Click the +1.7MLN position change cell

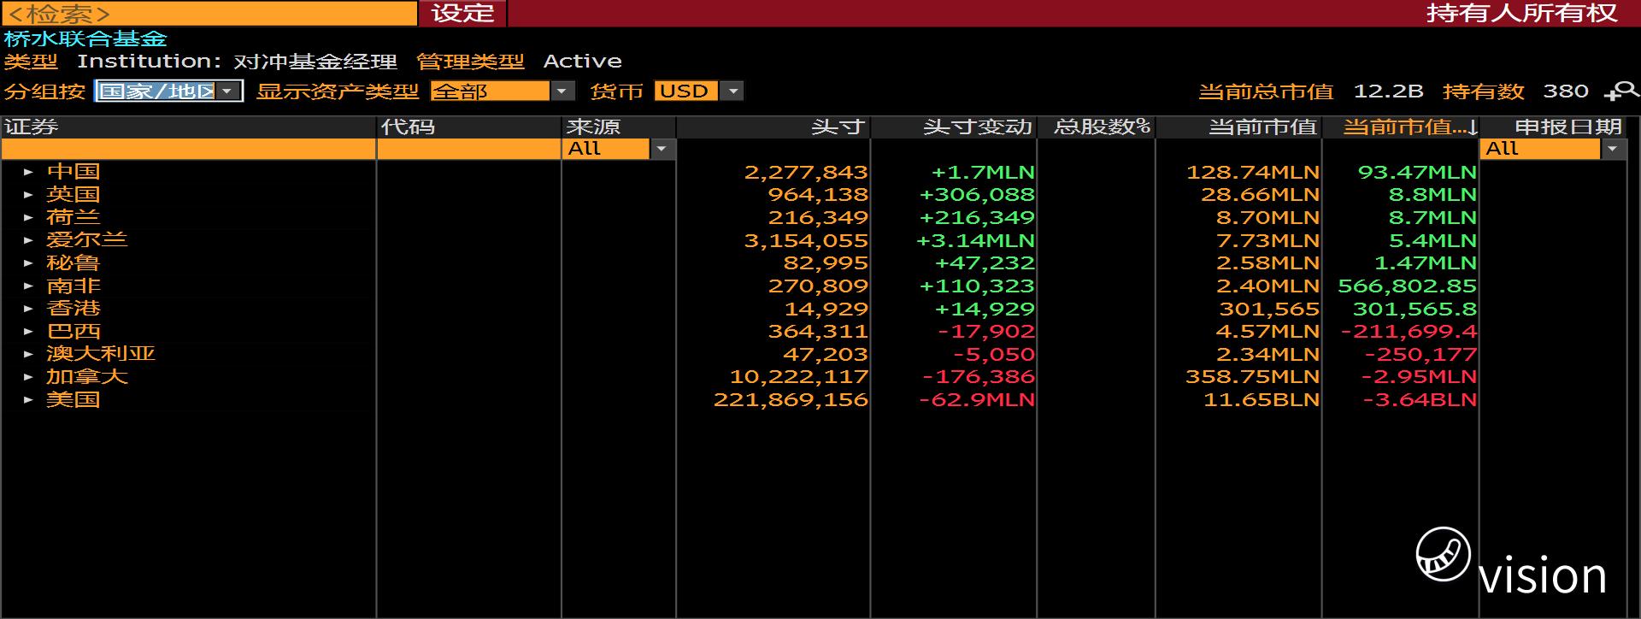point(982,172)
